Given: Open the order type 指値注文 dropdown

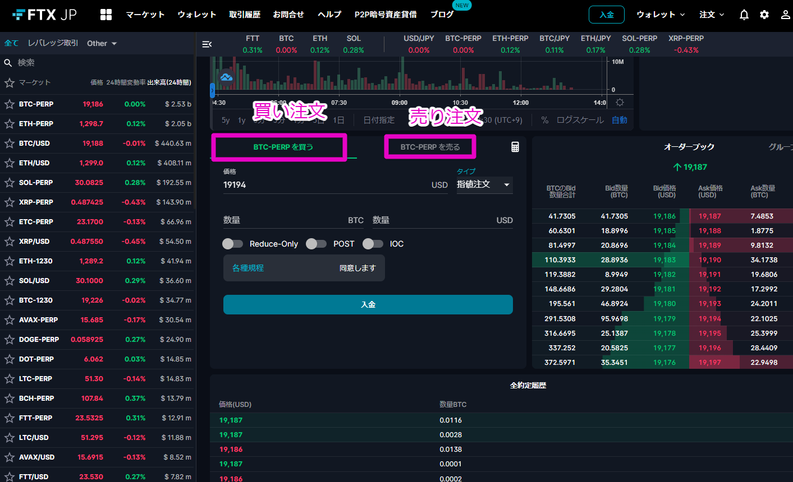Looking at the screenshot, I should [484, 184].
